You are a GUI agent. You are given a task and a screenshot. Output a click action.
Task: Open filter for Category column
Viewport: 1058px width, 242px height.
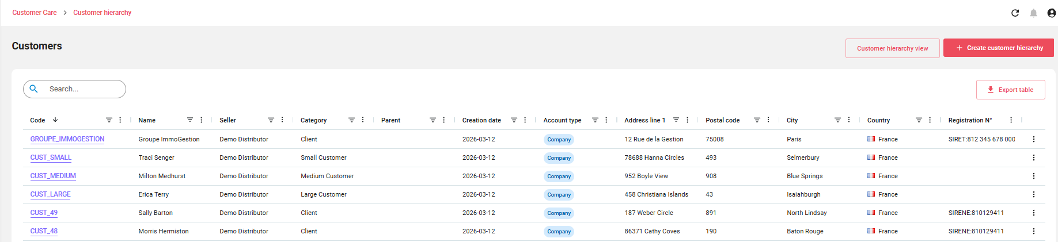click(351, 120)
